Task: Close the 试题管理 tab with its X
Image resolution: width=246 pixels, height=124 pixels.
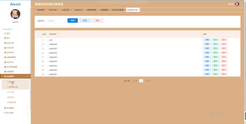Action: coord(109,10)
